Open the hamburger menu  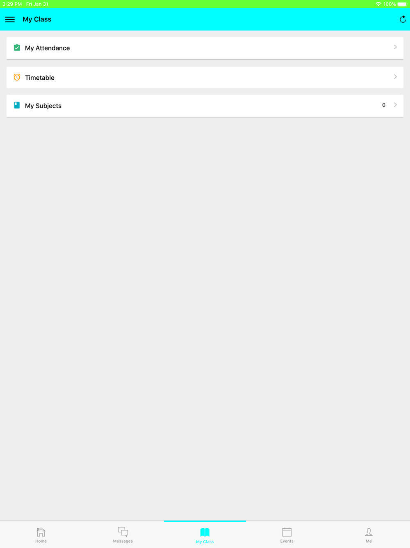coord(10,19)
